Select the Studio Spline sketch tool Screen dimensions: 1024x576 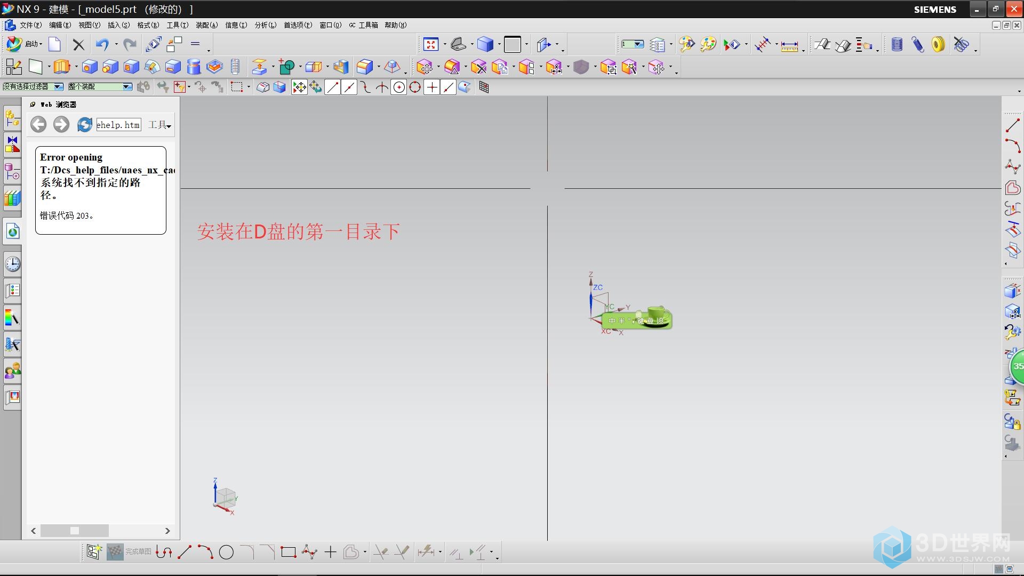[309, 553]
